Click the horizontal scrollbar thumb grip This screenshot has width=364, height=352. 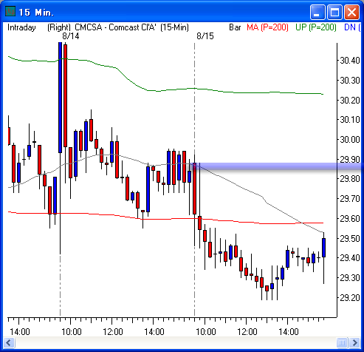(x=342, y=342)
